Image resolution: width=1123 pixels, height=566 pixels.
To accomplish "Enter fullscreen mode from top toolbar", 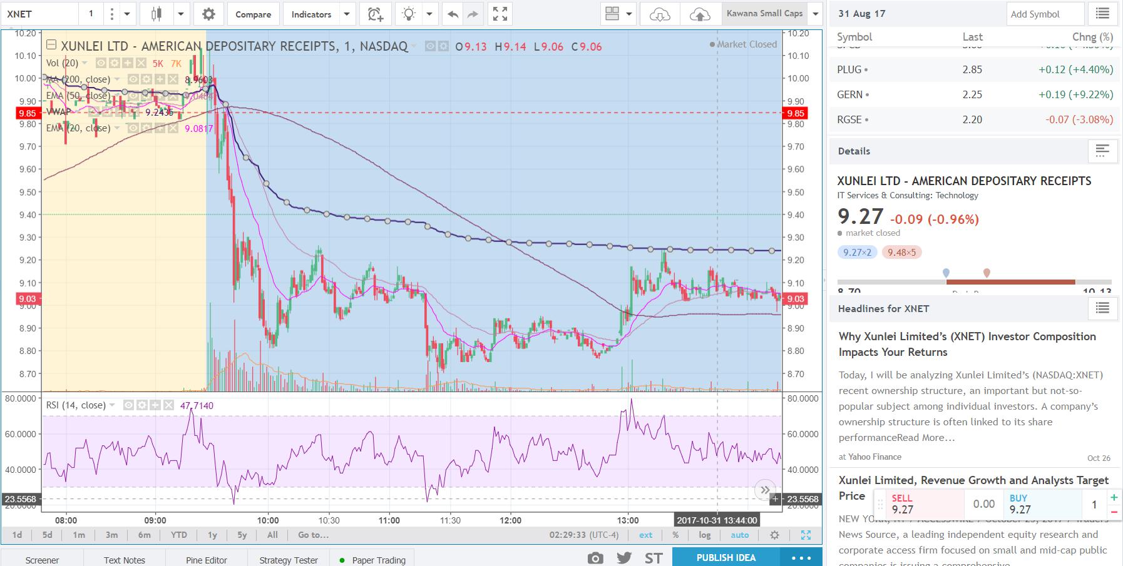I will pyautogui.click(x=500, y=14).
